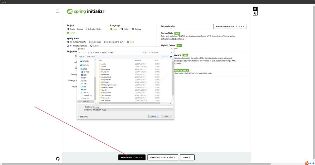Image resolution: width=315 pixels, height=165 pixels.
Task: Select 视频 (Videos) in the navigation pane
Action: point(84,75)
